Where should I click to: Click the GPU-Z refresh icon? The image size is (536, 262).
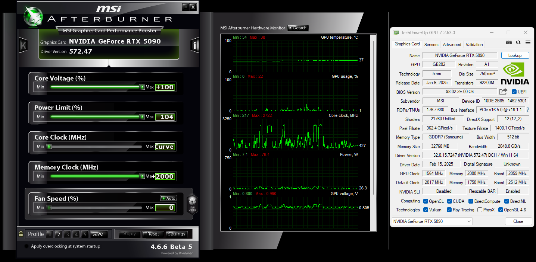pos(518,43)
